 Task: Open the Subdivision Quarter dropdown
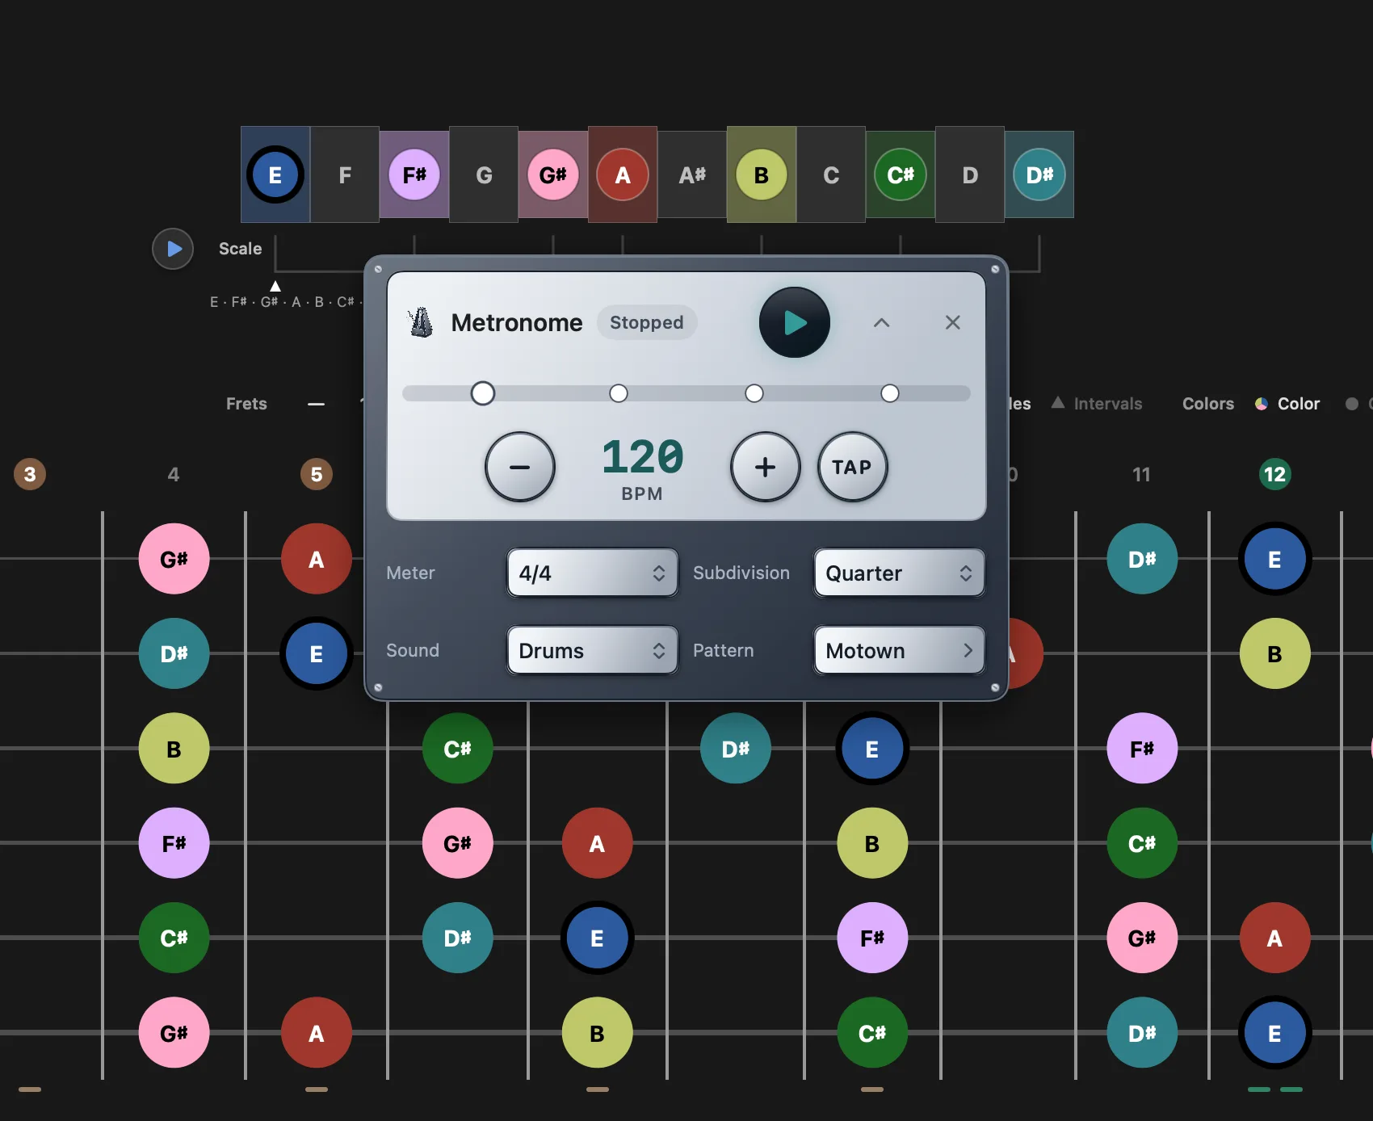coord(899,573)
